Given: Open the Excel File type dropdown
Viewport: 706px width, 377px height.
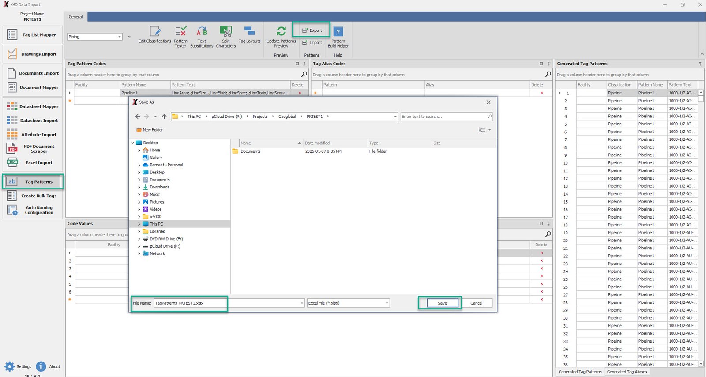Looking at the screenshot, I should point(387,303).
